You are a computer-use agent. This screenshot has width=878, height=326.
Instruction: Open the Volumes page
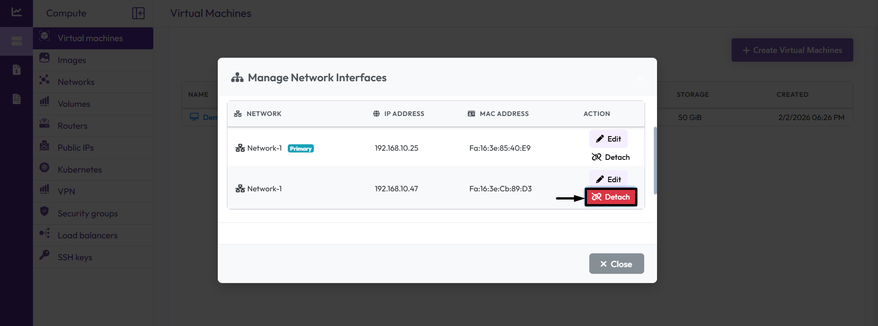pos(74,104)
